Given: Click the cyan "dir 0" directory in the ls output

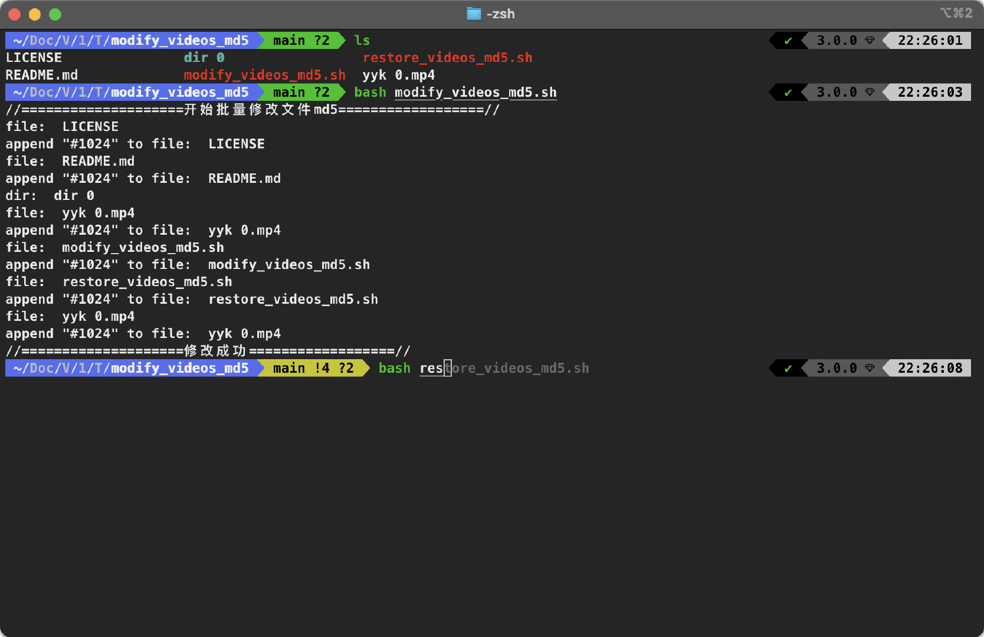Looking at the screenshot, I should [x=204, y=58].
